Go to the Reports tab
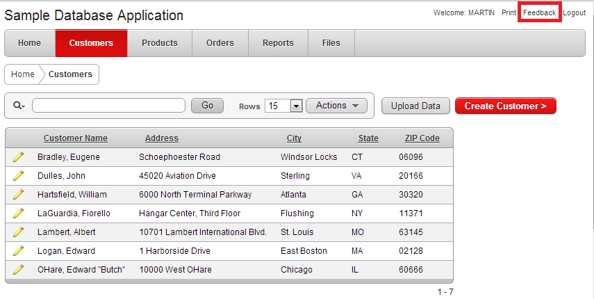Viewport: 594px width, 299px height. 278,43
